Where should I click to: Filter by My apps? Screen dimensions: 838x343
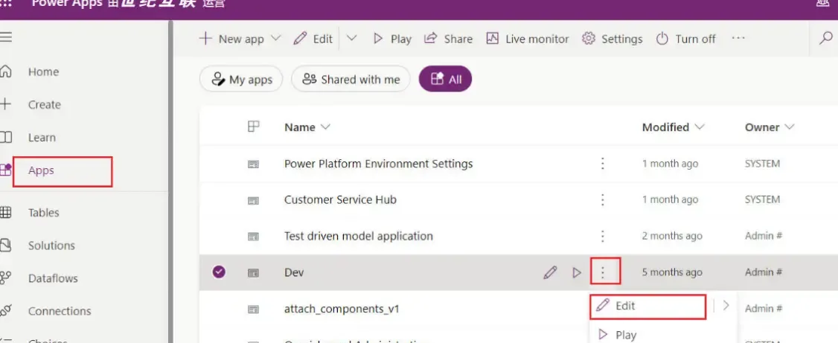(x=241, y=79)
